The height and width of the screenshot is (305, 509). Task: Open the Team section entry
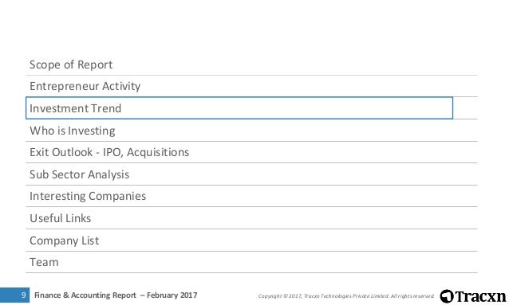click(251, 262)
